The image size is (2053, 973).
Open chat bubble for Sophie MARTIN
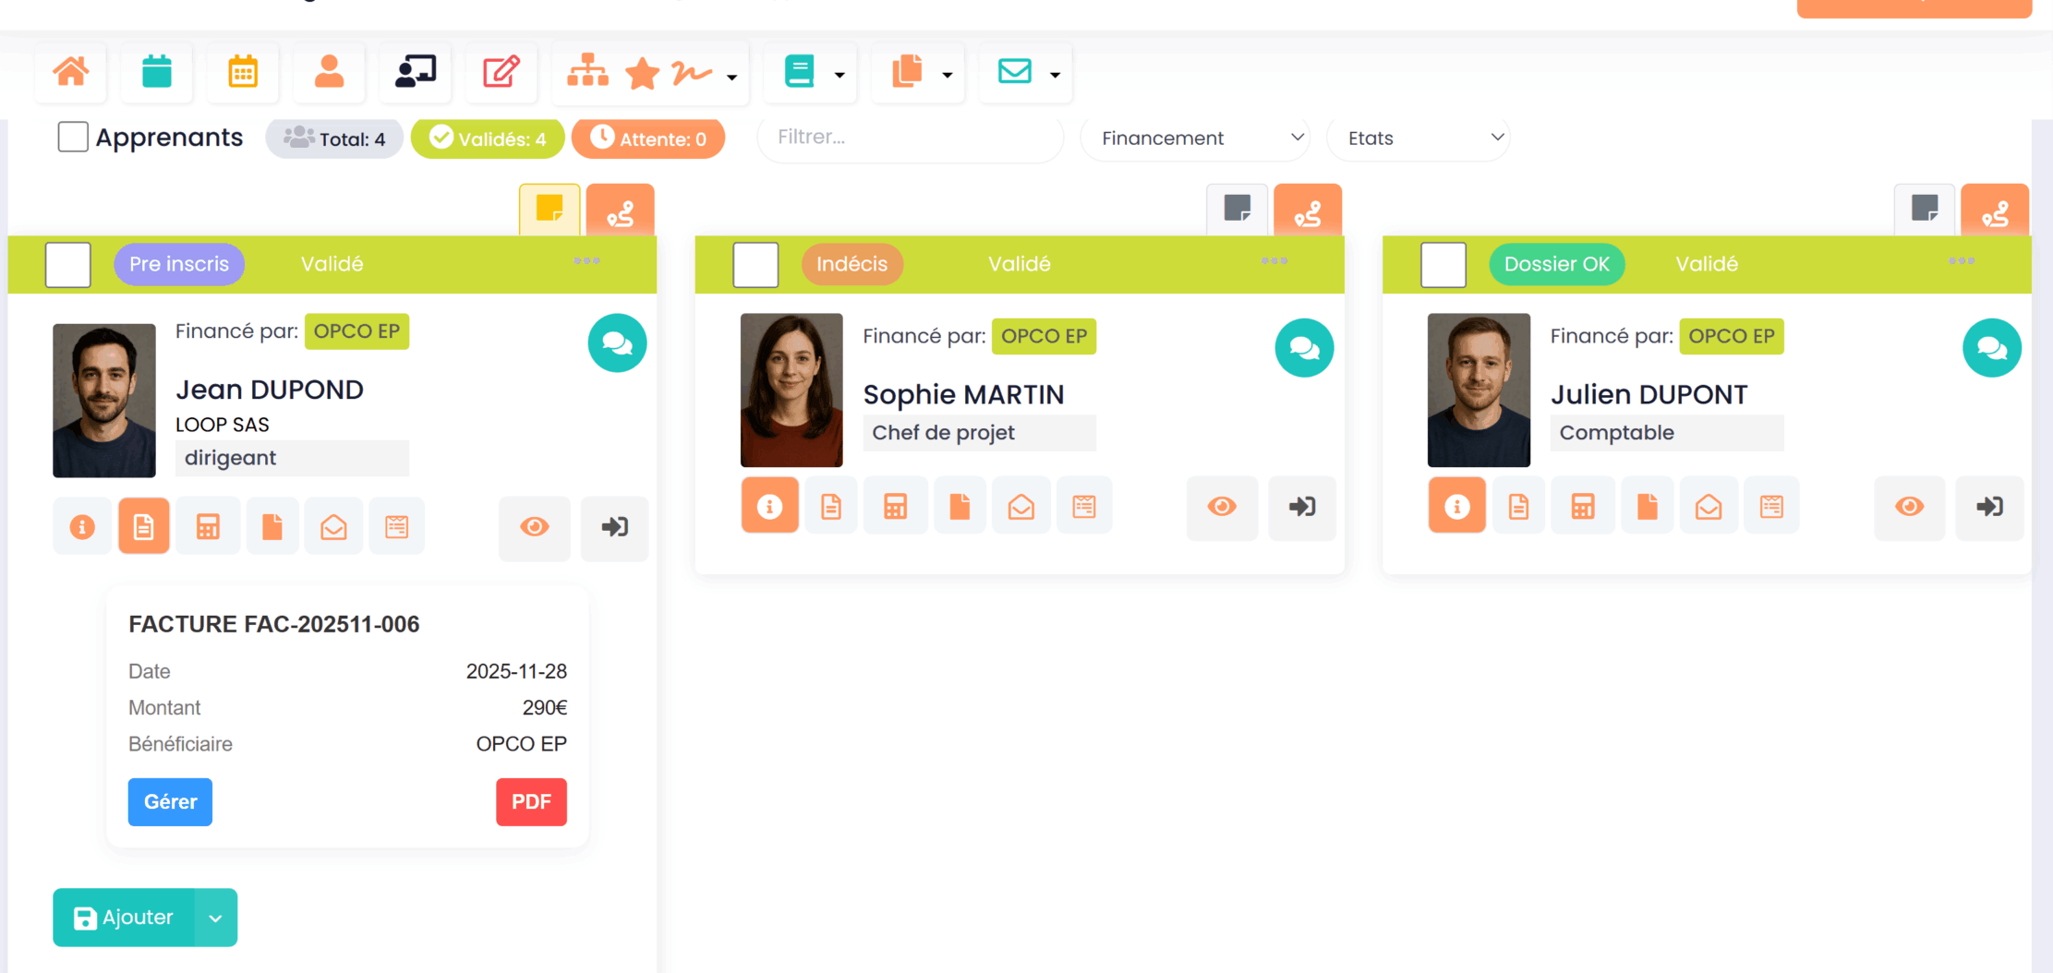click(x=1303, y=348)
